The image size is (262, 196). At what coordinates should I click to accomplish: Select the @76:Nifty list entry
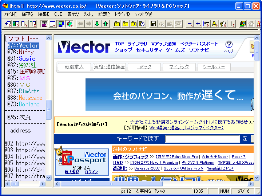point(20,52)
